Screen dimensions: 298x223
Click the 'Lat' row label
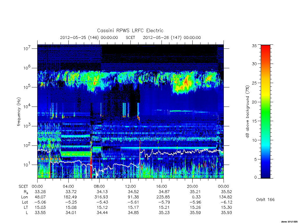point(25,202)
